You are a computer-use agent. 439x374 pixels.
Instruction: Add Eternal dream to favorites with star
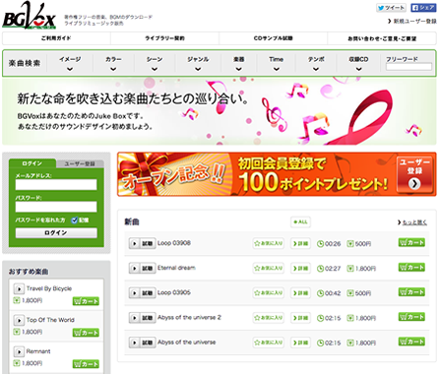[x=269, y=268]
